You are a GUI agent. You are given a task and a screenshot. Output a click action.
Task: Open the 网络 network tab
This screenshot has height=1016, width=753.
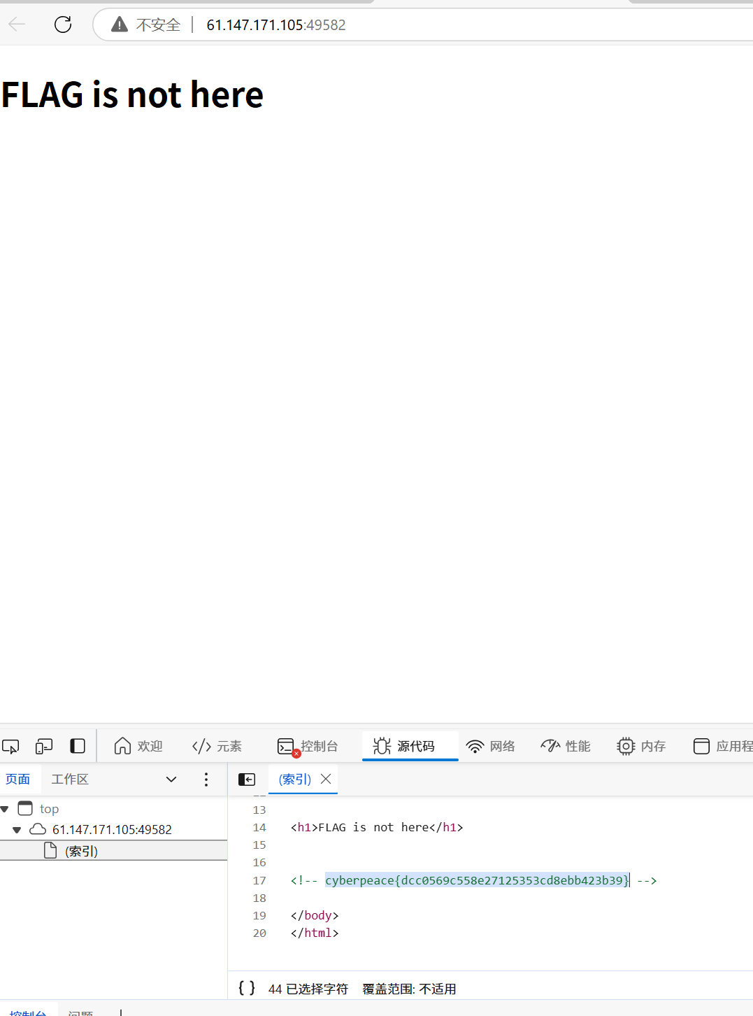[x=491, y=747]
